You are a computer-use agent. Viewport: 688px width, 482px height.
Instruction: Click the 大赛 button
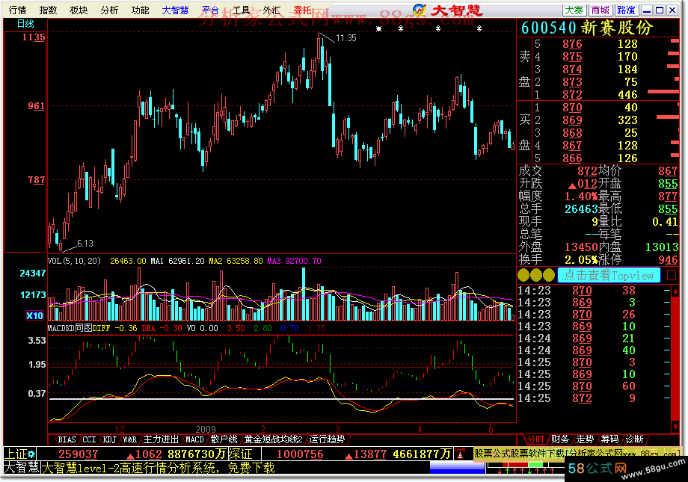point(574,10)
